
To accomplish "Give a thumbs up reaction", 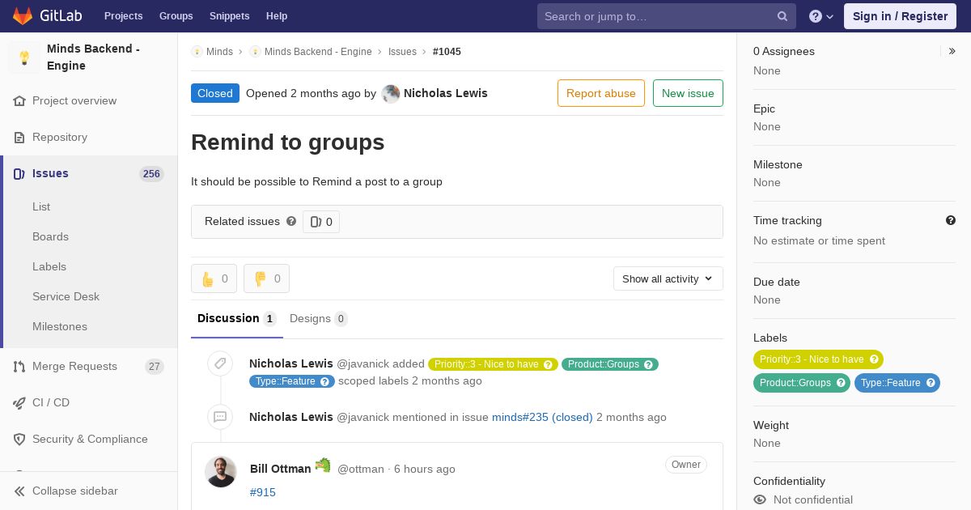I will coord(214,278).
